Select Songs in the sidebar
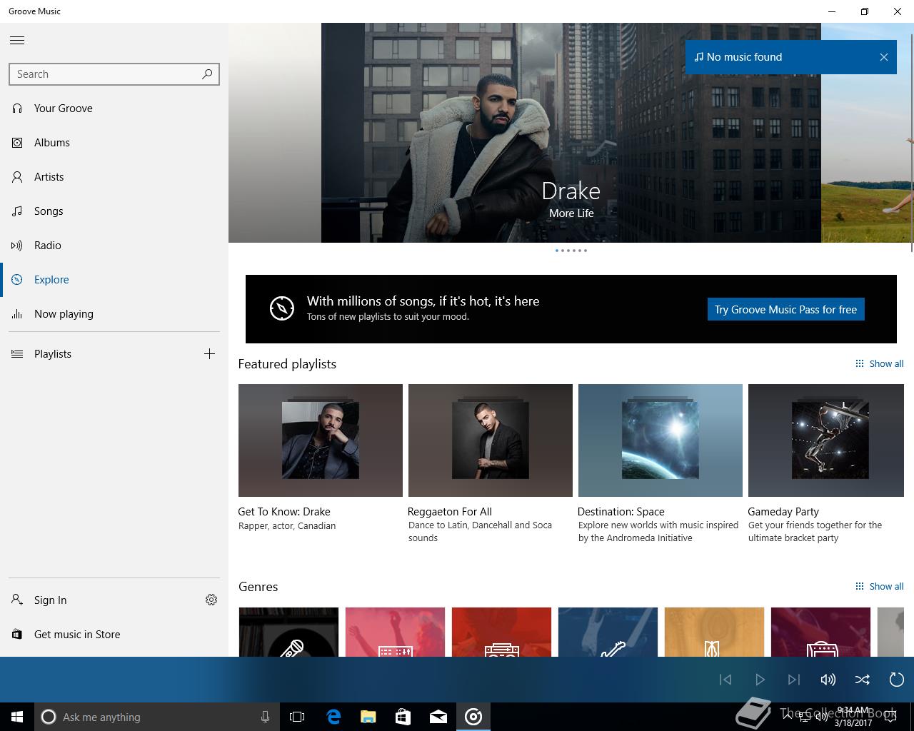 point(114,211)
